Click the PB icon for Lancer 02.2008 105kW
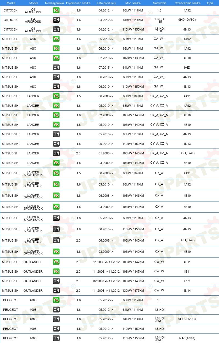 (x=56, y=115)
